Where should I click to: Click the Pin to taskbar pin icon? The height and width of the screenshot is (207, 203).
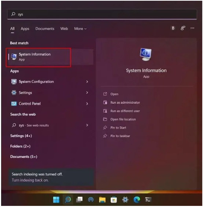point(105,136)
